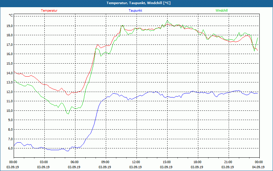Image resolution: width=273 pixels, height=171 pixels.
Task: Click the 15,0 y-axis value
Action: click(10, 64)
